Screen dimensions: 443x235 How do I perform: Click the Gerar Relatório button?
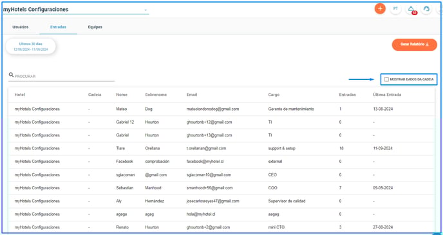pos(415,44)
